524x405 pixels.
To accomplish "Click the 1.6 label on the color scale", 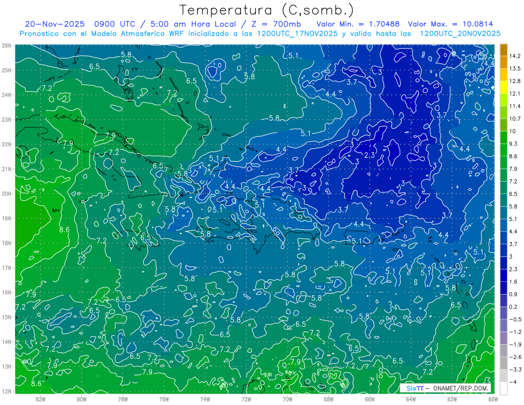I will point(514,282).
